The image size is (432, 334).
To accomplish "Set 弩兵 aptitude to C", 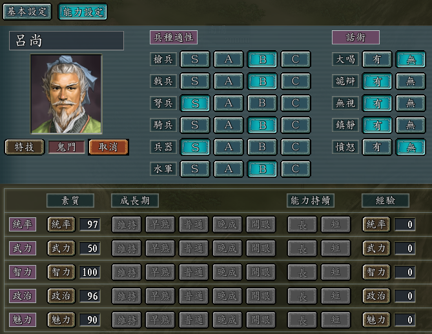I will 296,103.
